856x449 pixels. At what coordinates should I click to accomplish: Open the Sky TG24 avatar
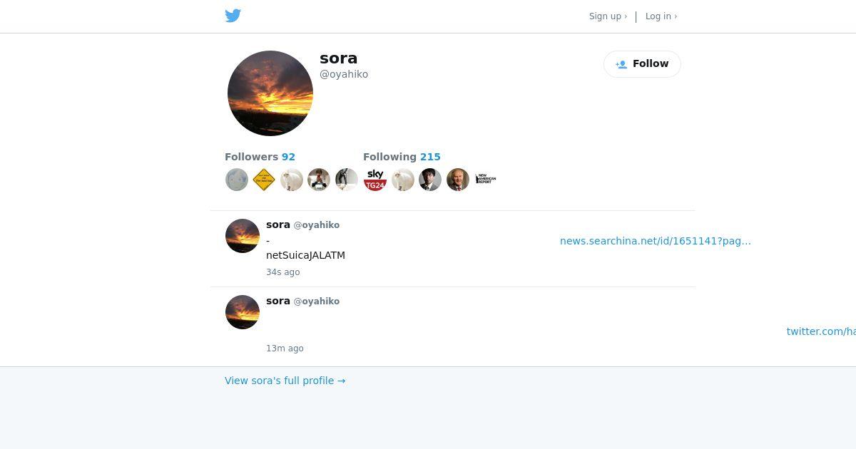pyautogui.click(x=375, y=180)
